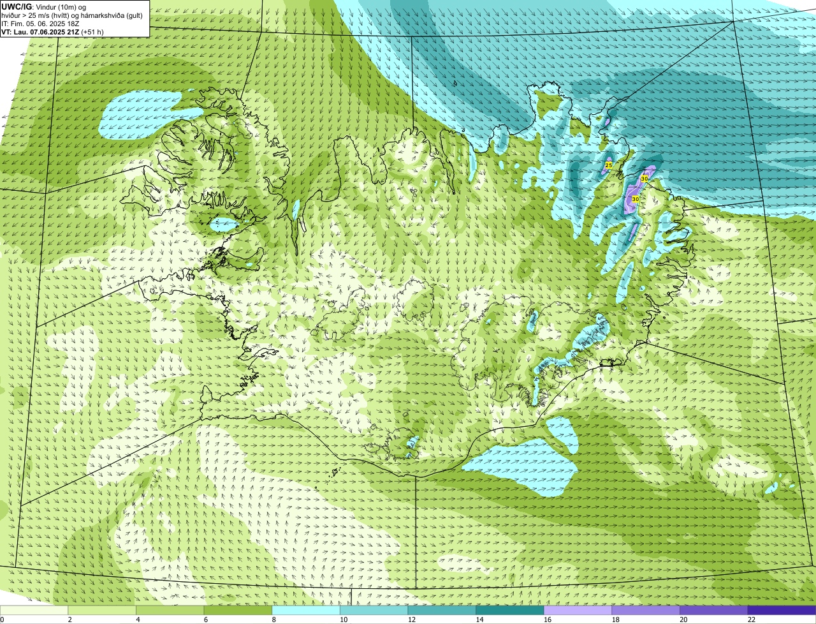This screenshot has height=624, width=816.
Task: Click the 12–14 m/s teal legend segment
Action: [x=442, y=610]
